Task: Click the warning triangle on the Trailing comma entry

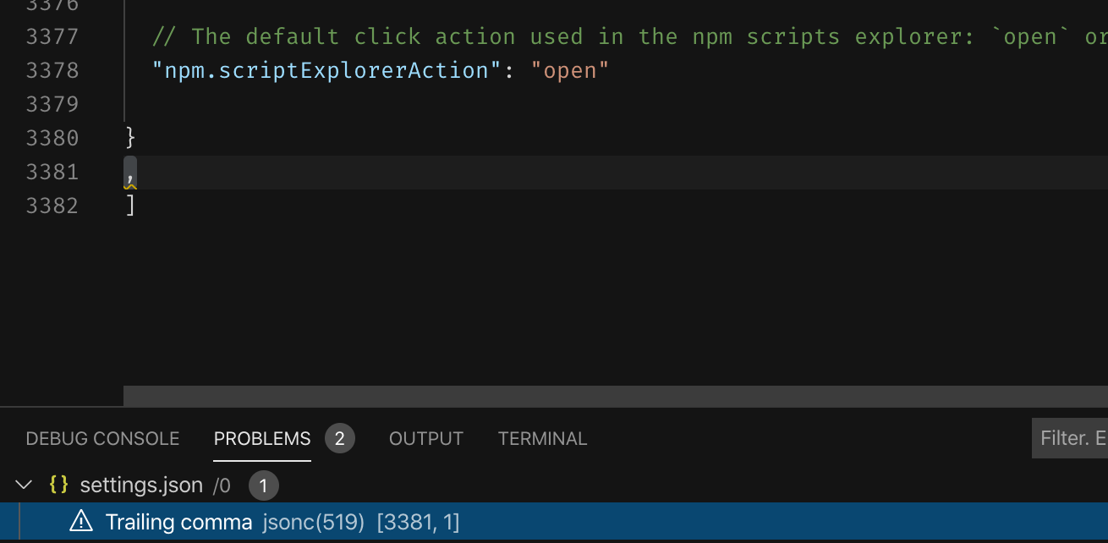Action: pyautogui.click(x=80, y=522)
